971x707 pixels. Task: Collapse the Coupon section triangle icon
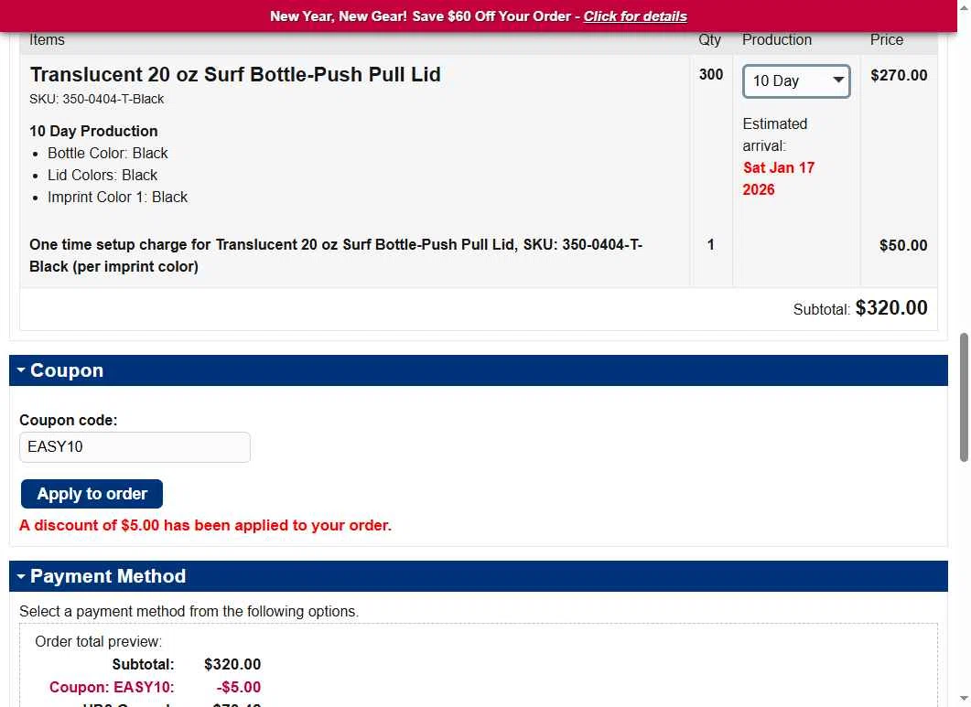(21, 370)
